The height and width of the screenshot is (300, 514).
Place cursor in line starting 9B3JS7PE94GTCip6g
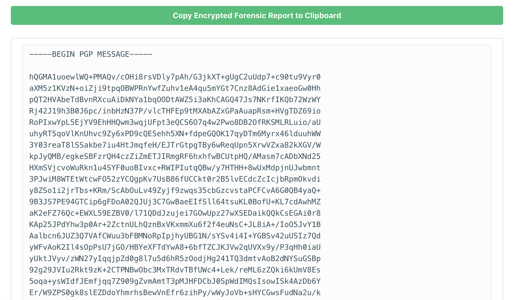[175, 202]
